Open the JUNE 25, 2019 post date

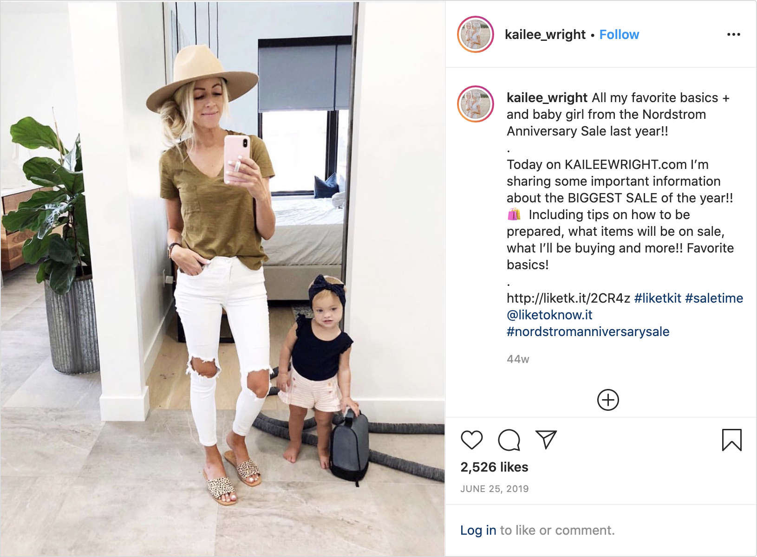pos(495,489)
